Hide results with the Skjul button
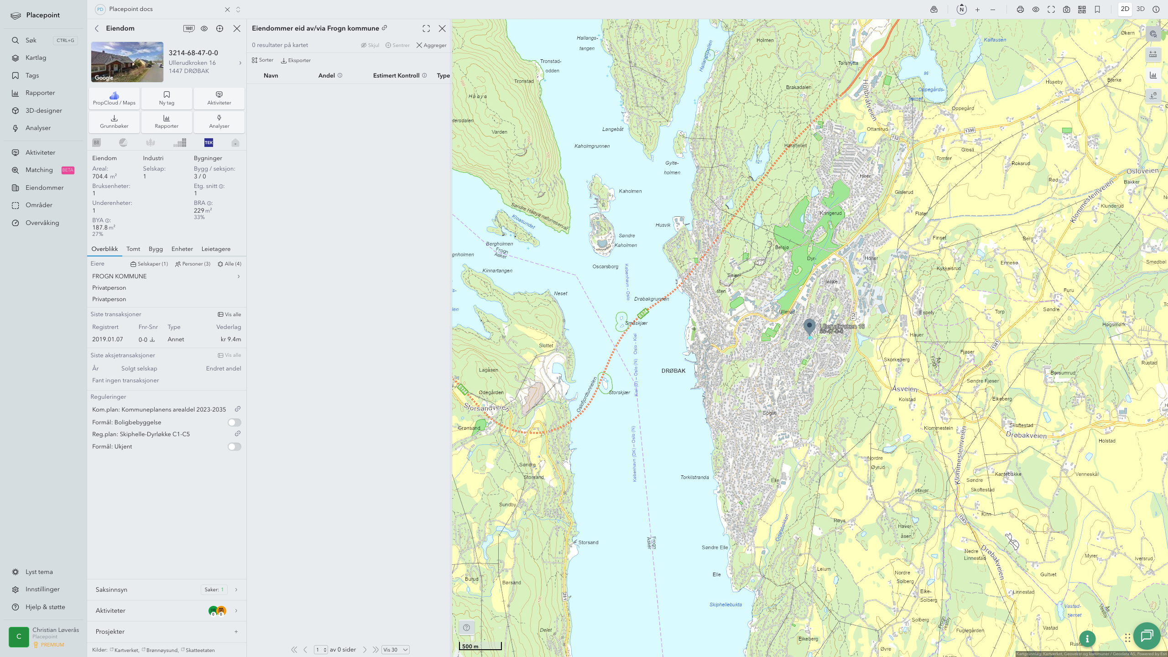 click(370, 45)
